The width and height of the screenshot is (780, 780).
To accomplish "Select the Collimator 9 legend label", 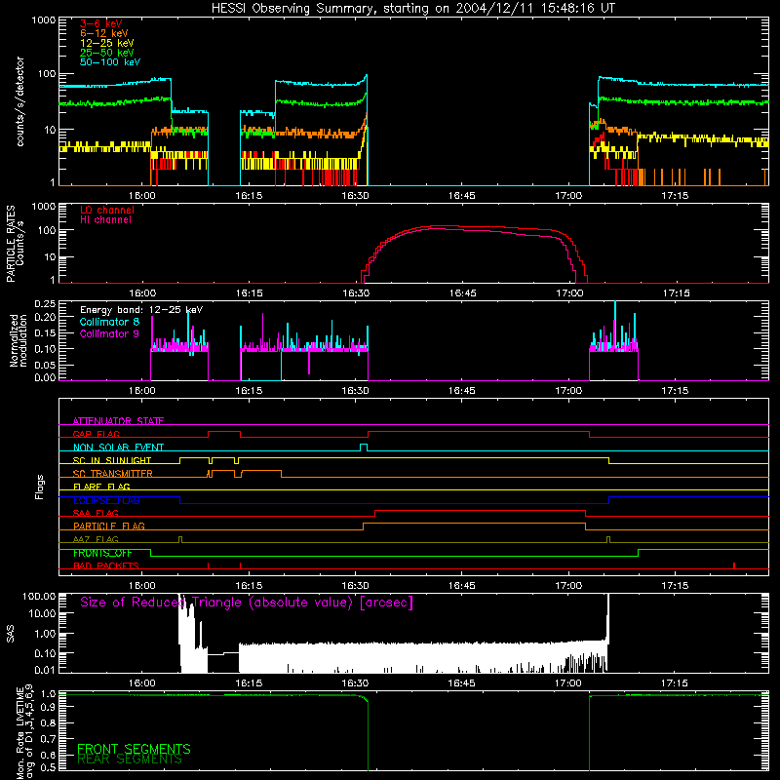I will [109, 333].
